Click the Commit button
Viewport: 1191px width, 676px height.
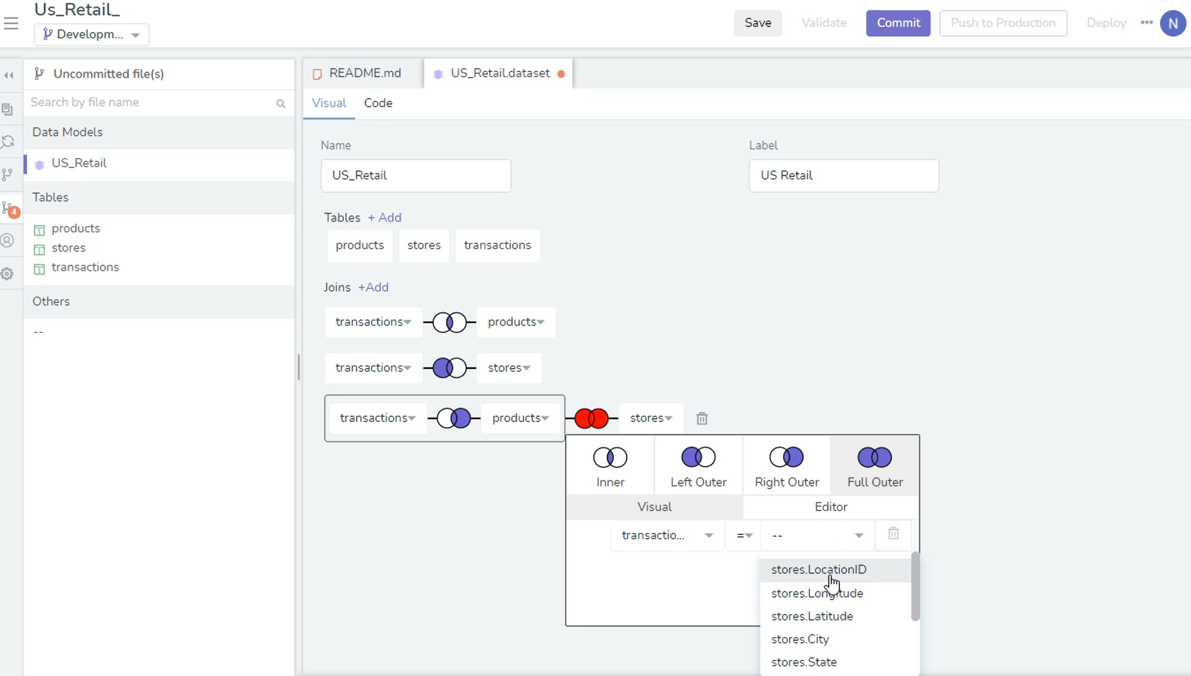tap(897, 23)
